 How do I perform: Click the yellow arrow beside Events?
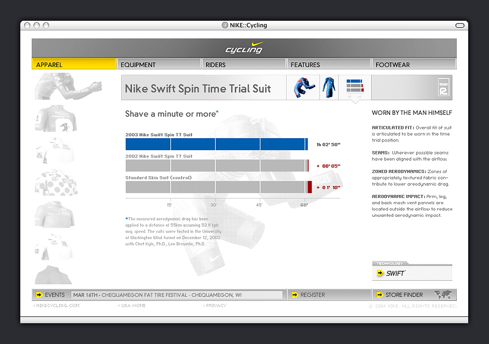point(38,295)
